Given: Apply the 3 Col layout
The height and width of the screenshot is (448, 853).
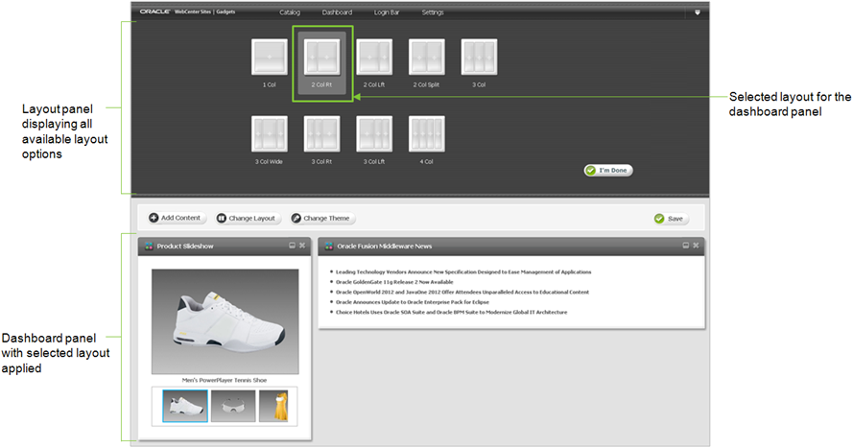Looking at the screenshot, I should 479,58.
